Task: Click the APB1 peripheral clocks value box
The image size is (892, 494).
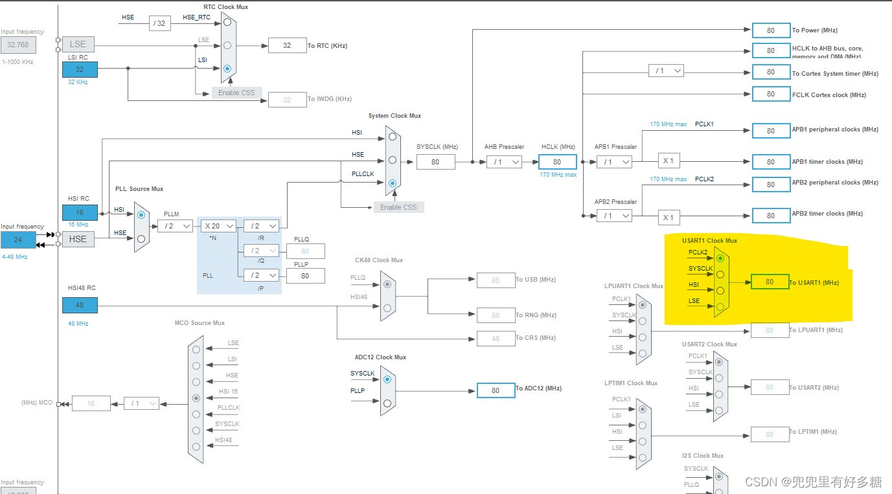Action: [x=771, y=131]
